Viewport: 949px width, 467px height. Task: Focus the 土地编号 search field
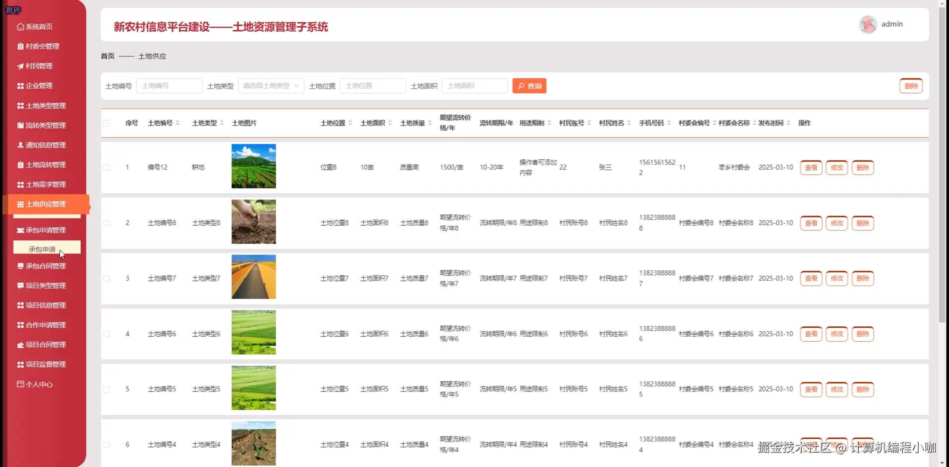pos(169,86)
